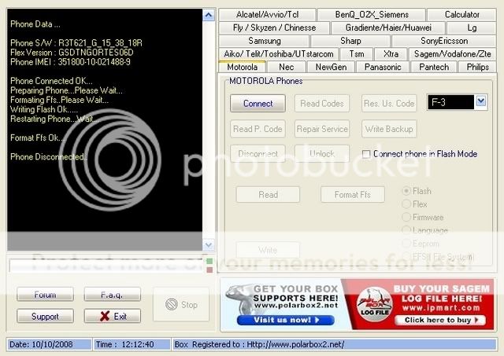
Task: Switch to the Lg tab
Action: click(472, 28)
